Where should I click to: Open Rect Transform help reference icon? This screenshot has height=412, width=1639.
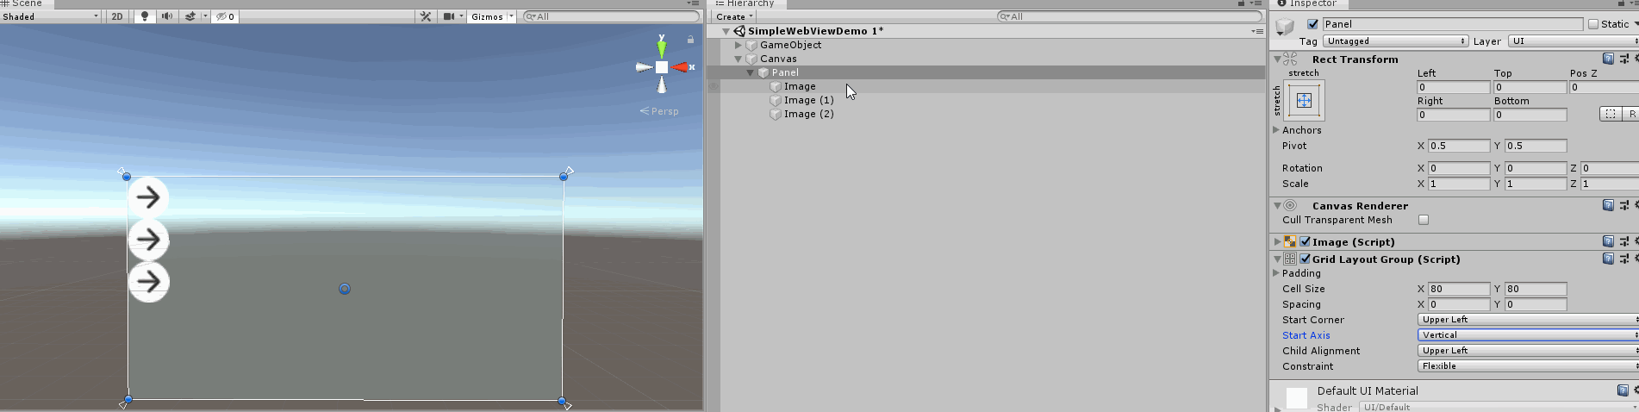click(x=1608, y=59)
